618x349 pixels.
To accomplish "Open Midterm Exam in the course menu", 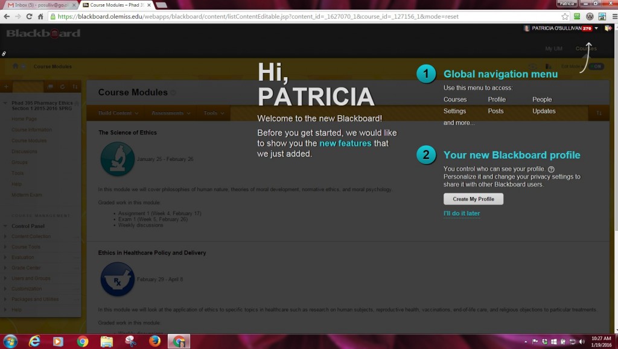I will [27, 195].
